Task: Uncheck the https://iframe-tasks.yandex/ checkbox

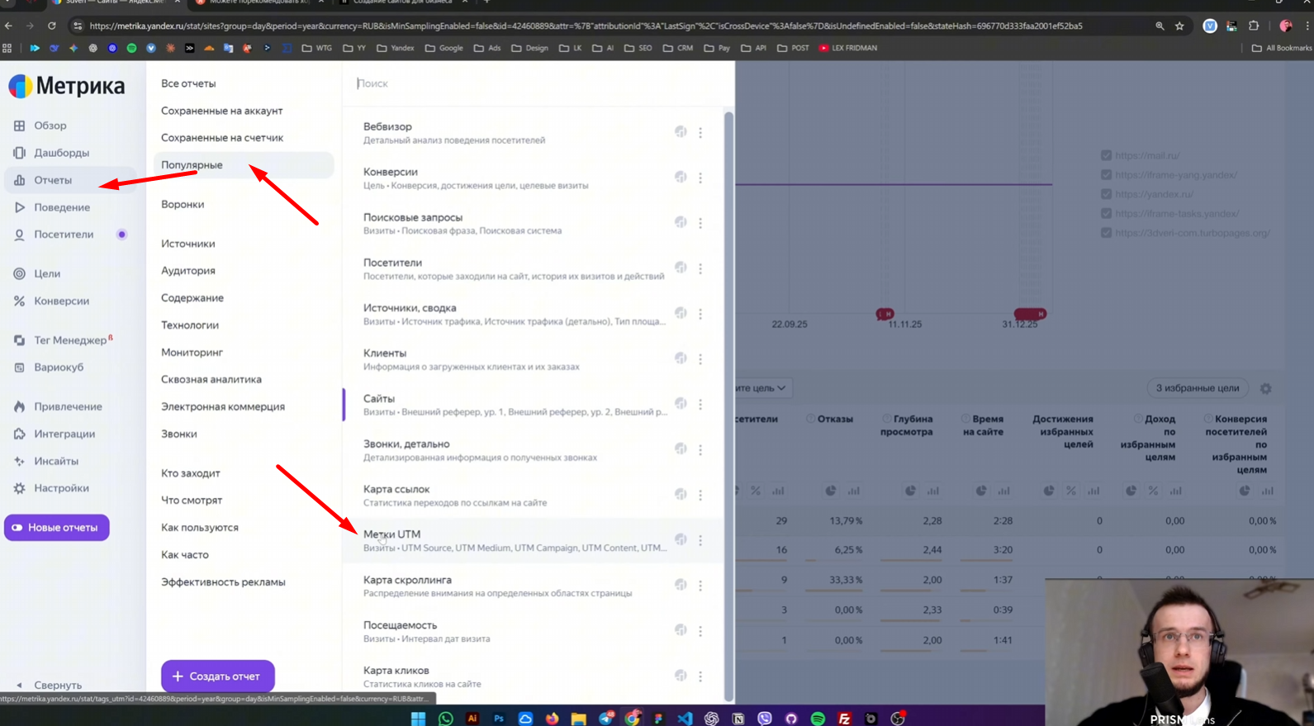Action: pyautogui.click(x=1106, y=213)
